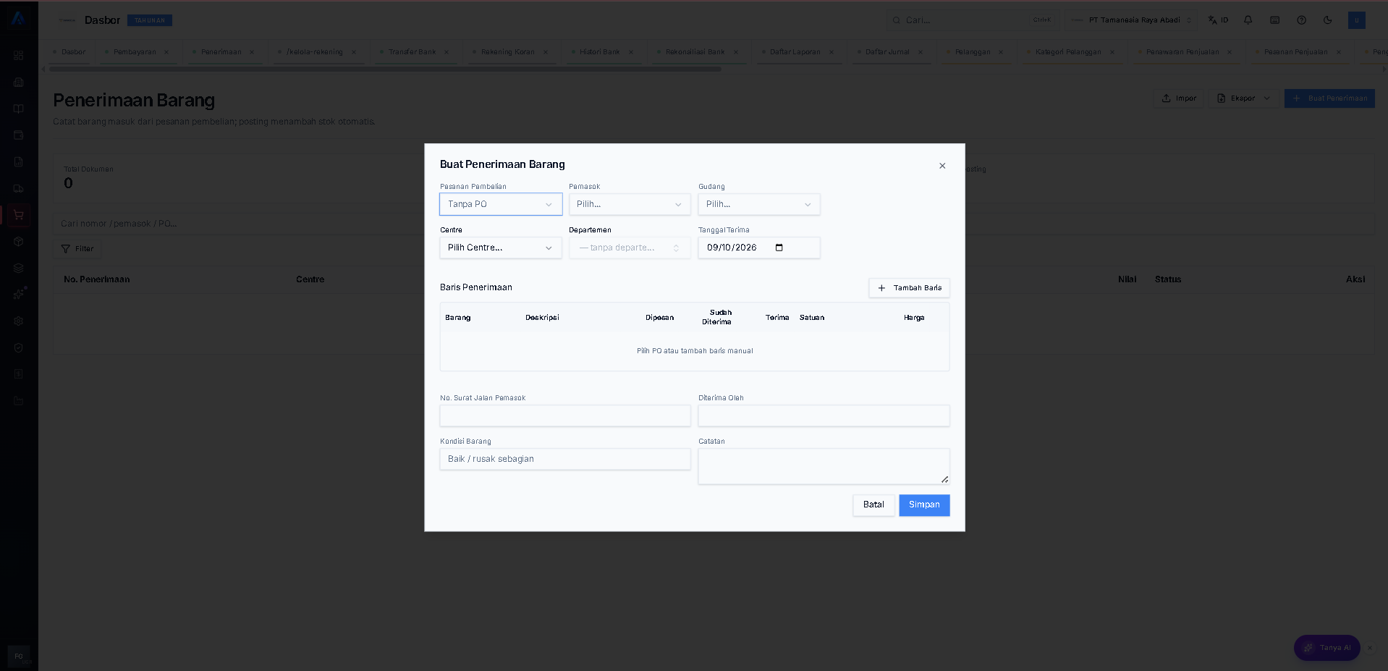Save with the Simpan button
Screen dimensions: 1388x671
click(924, 505)
